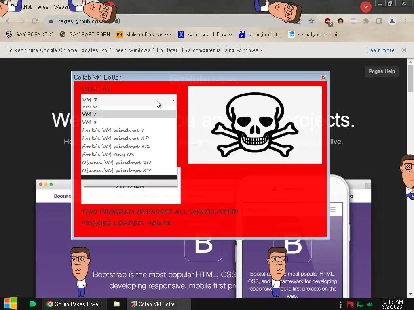Open the network tray icon
The image size is (414, 310).
360,304
